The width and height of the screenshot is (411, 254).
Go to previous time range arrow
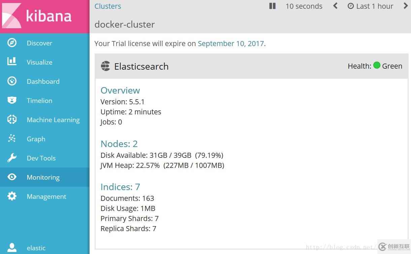click(x=335, y=6)
